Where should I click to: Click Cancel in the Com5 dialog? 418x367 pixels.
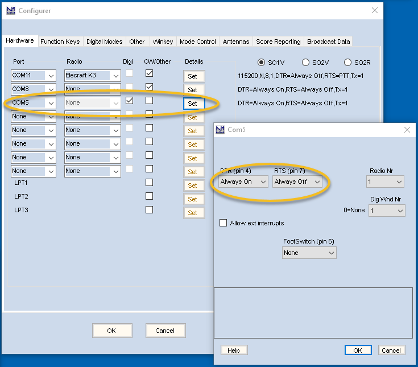coord(391,350)
